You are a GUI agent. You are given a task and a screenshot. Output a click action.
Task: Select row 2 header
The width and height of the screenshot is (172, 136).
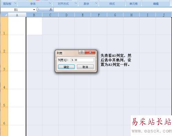click(4, 44)
